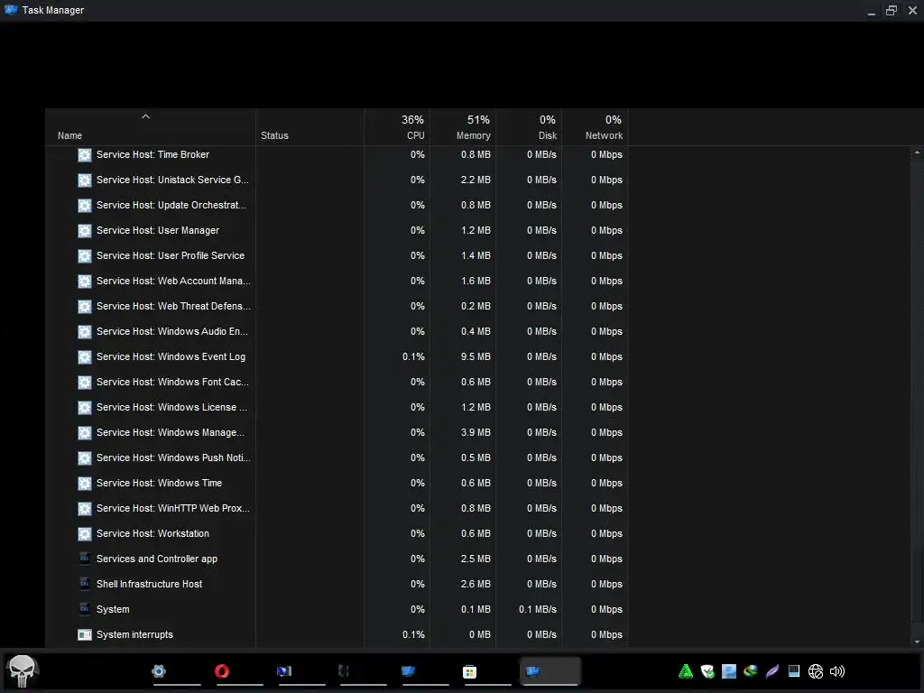
Task: Select Service Host: Windows Audio En... row
Action: tap(337, 332)
